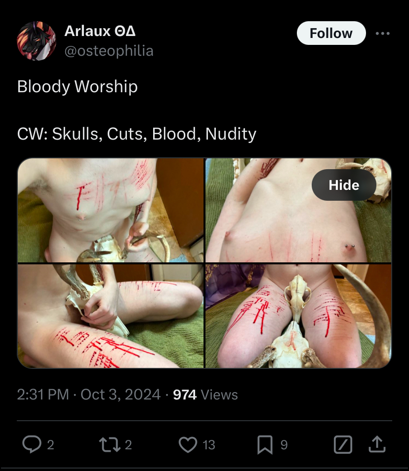Like the post with the heart icon
Image resolution: width=409 pixels, height=471 pixels.
tap(188, 444)
